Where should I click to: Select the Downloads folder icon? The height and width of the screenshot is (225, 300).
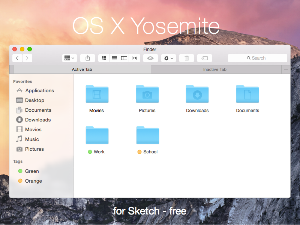tap(197, 94)
